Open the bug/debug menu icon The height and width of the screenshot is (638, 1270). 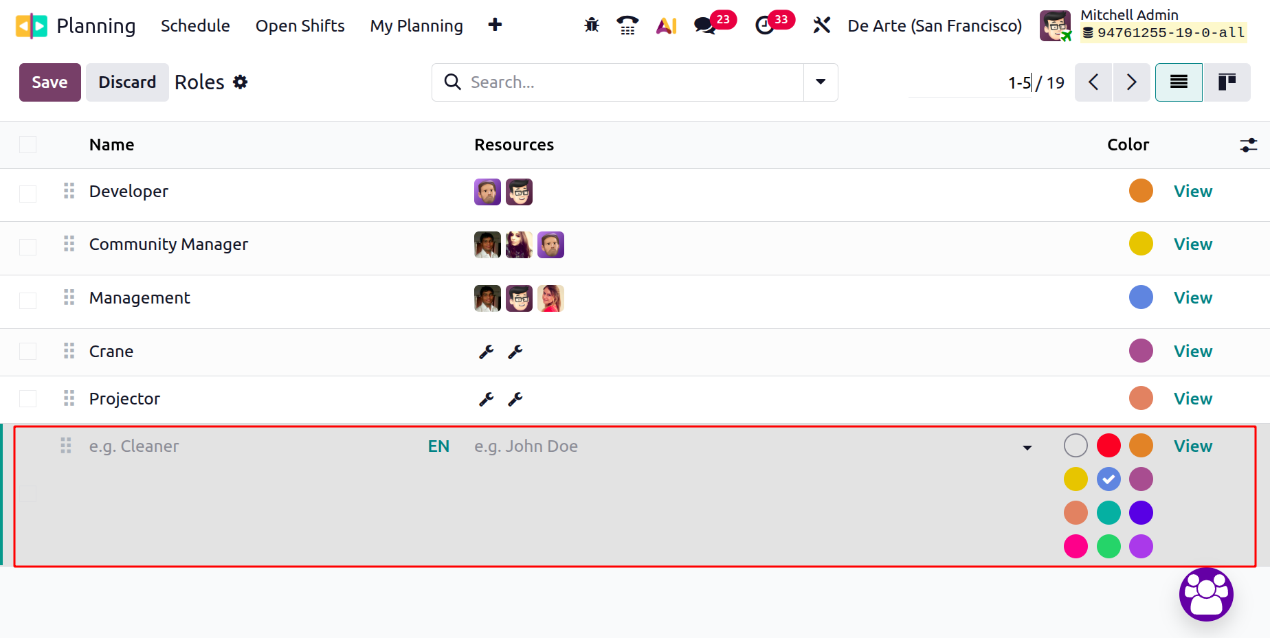[x=590, y=25]
